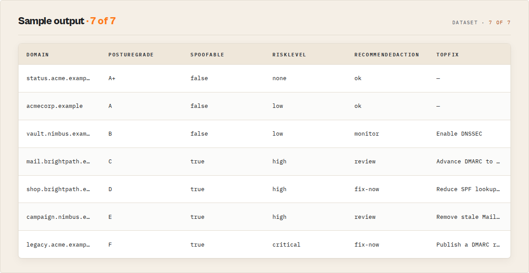Click the RECOMMENDEDACTION column header
529x273 pixels.
point(387,55)
